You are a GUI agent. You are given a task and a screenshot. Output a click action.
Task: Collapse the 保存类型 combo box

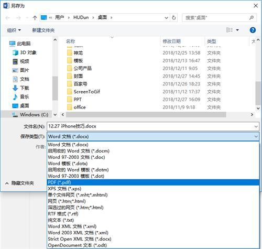coord(256,136)
